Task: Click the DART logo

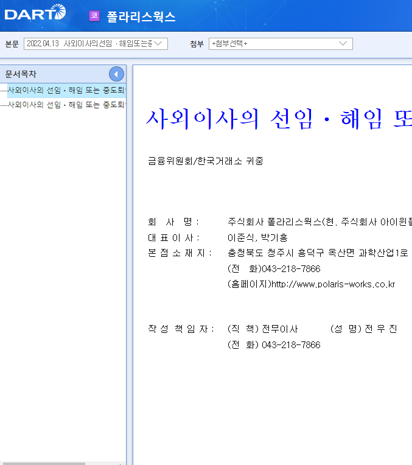Action: (x=35, y=12)
